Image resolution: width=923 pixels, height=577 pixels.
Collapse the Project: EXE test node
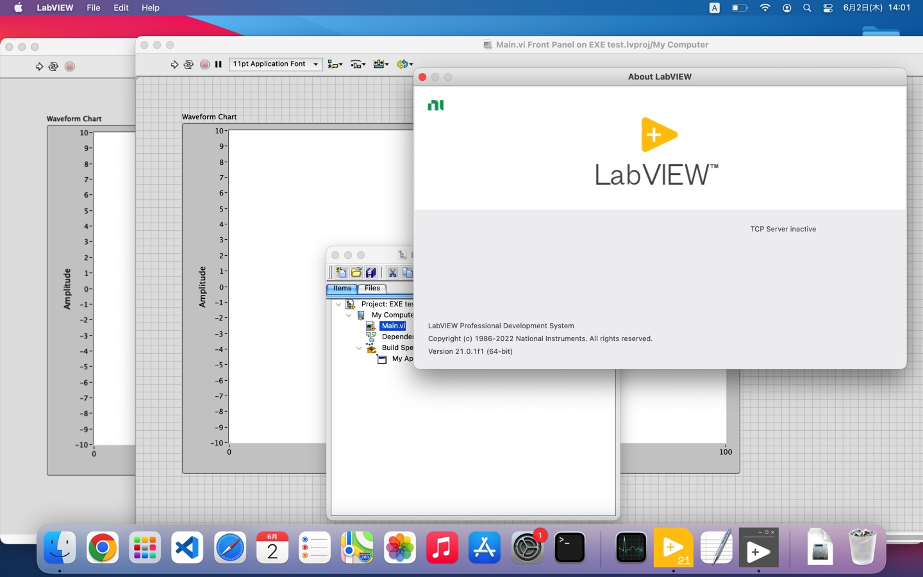pyautogui.click(x=338, y=305)
